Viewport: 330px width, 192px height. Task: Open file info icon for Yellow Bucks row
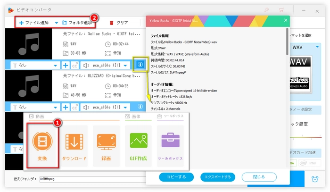pos(140,65)
